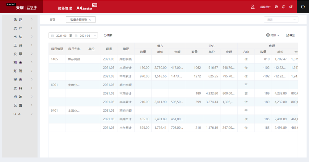
Task: Click the 刷新 refresh button
Action: pos(108,35)
